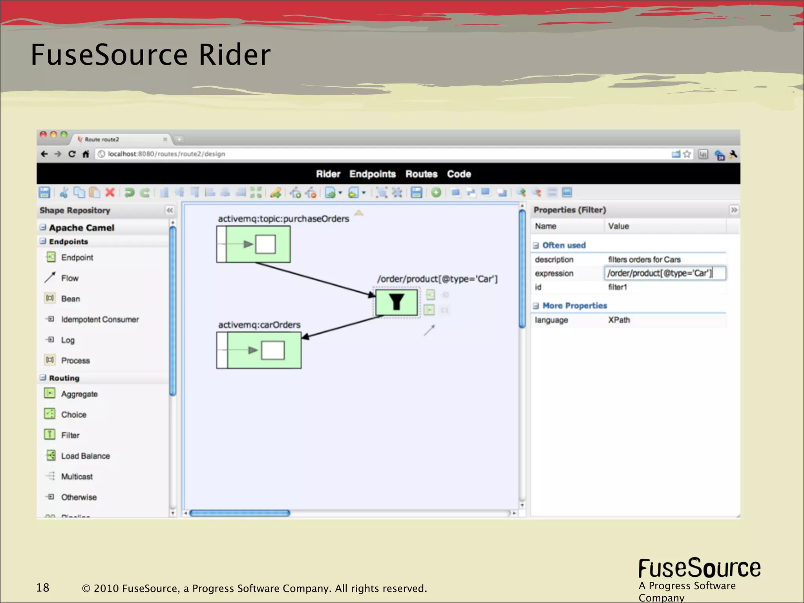Collapse the Shape Repository panel
The width and height of the screenshot is (804, 603).
pyautogui.click(x=170, y=210)
